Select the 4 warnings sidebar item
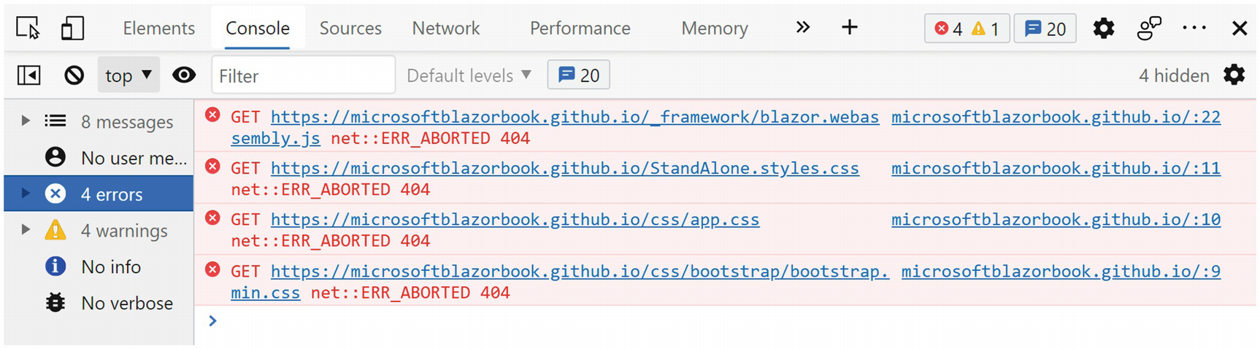This screenshot has width=1260, height=349. coord(123,231)
